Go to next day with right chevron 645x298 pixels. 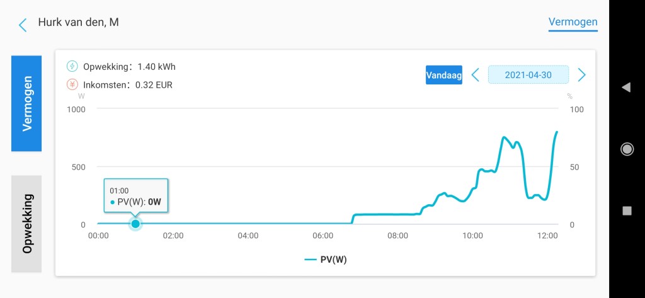tap(581, 75)
